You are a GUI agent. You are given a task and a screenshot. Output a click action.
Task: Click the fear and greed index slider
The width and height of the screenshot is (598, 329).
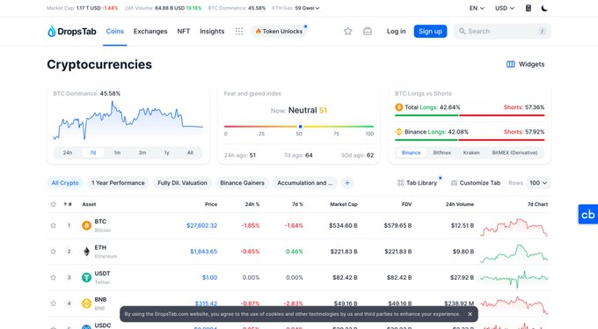tap(299, 127)
